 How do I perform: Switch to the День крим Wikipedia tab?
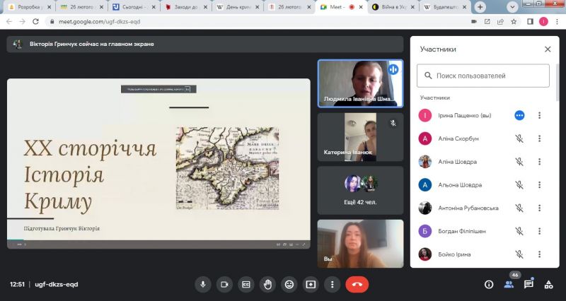238,7
